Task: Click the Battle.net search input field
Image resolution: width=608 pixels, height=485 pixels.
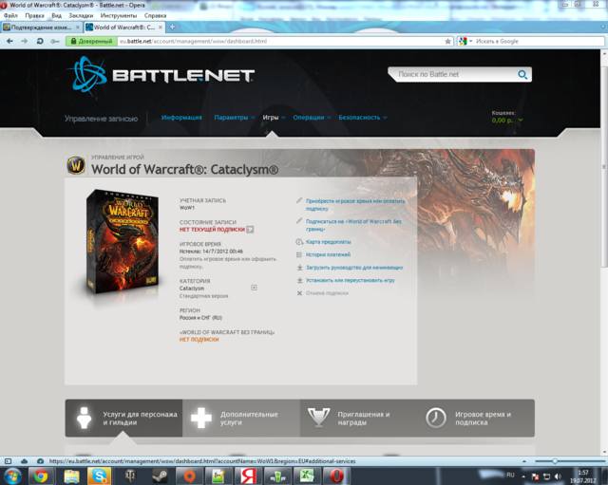Action: tap(456, 74)
